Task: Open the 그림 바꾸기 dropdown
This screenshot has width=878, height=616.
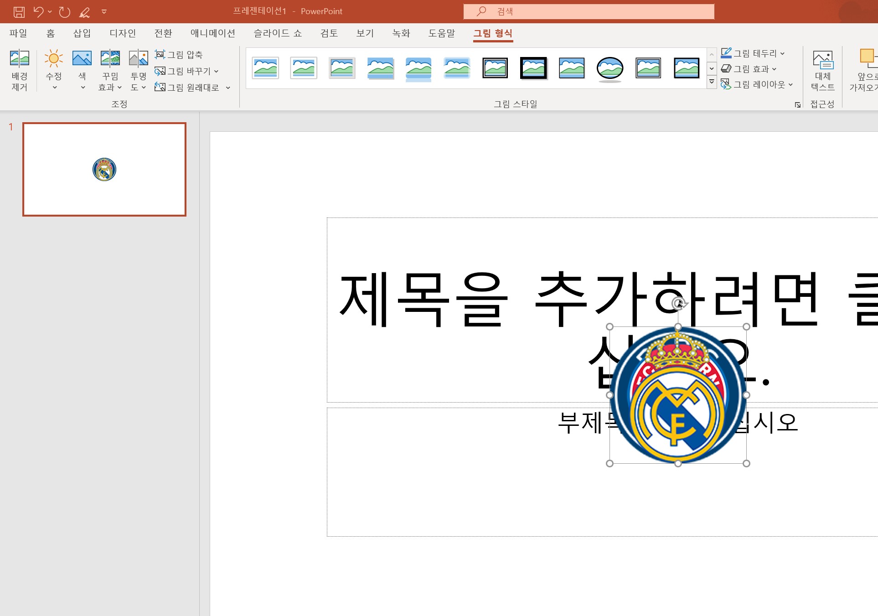Action: (x=187, y=71)
